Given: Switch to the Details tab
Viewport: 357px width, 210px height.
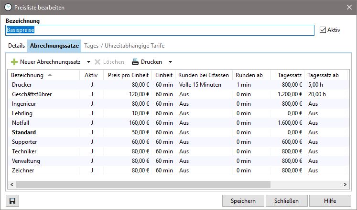Looking at the screenshot, I should coord(16,46).
